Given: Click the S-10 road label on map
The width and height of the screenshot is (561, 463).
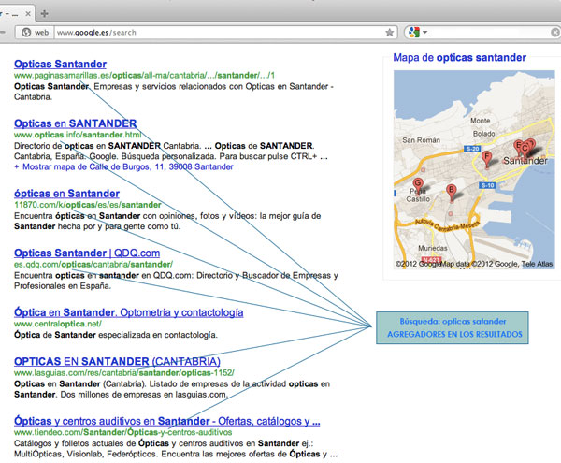Looking at the screenshot, I should click(x=487, y=185).
